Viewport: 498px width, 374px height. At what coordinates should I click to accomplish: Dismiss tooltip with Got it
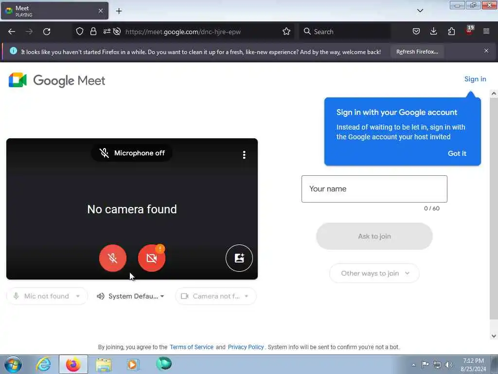457,153
